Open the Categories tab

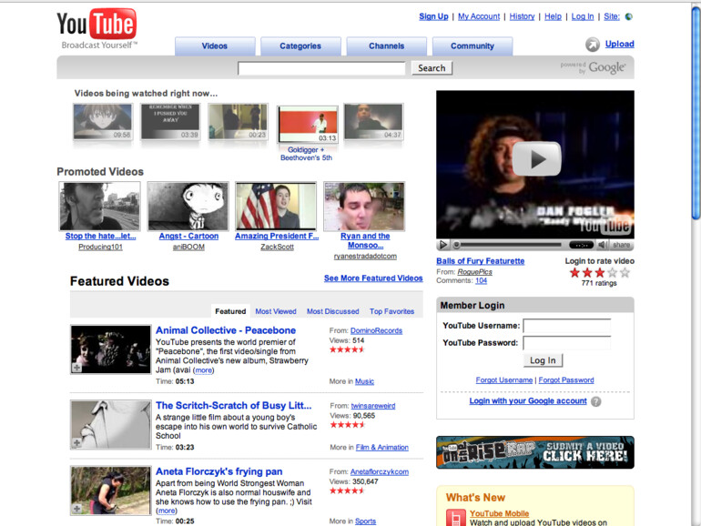pos(300,46)
